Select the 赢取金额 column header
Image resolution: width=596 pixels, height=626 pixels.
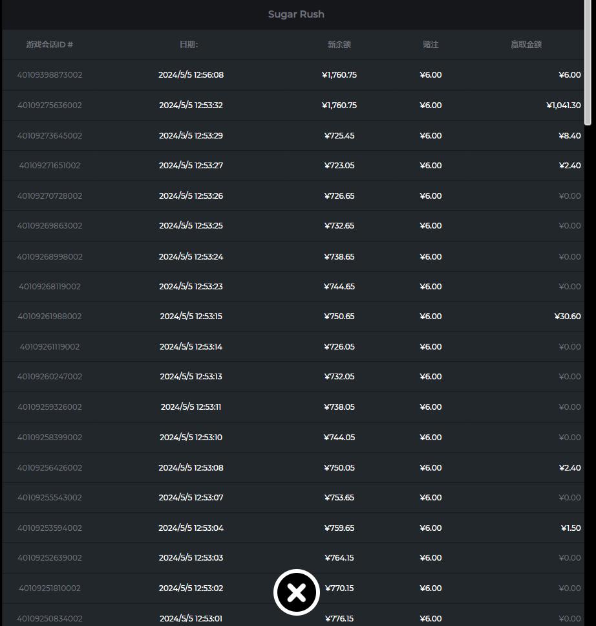point(526,44)
